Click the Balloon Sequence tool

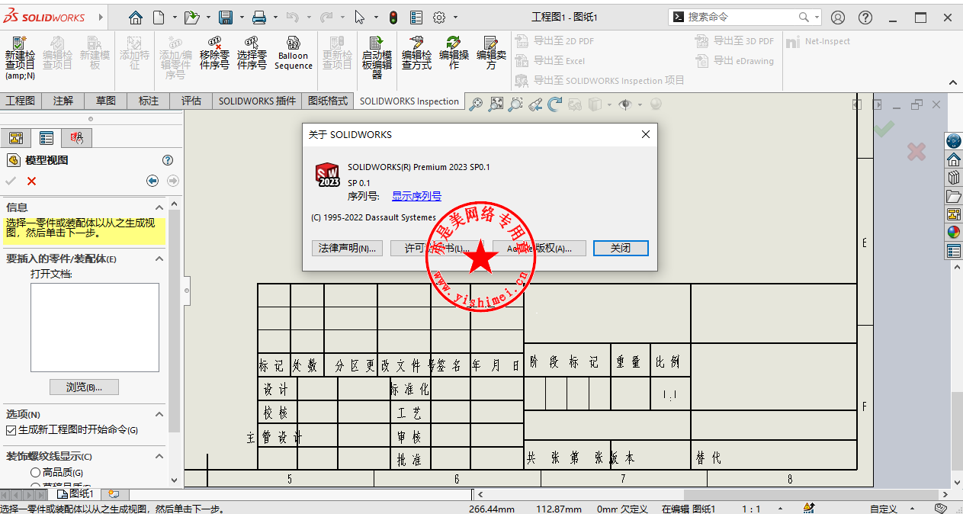pyautogui.click(x=294, y=53)
